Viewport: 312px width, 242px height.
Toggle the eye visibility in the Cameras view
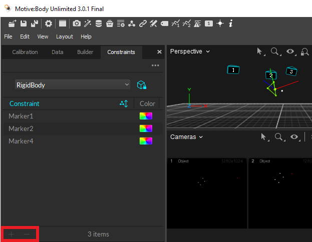[x=294, y=137]
